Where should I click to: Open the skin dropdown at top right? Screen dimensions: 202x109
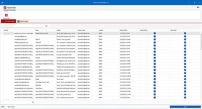pos(198,7)
